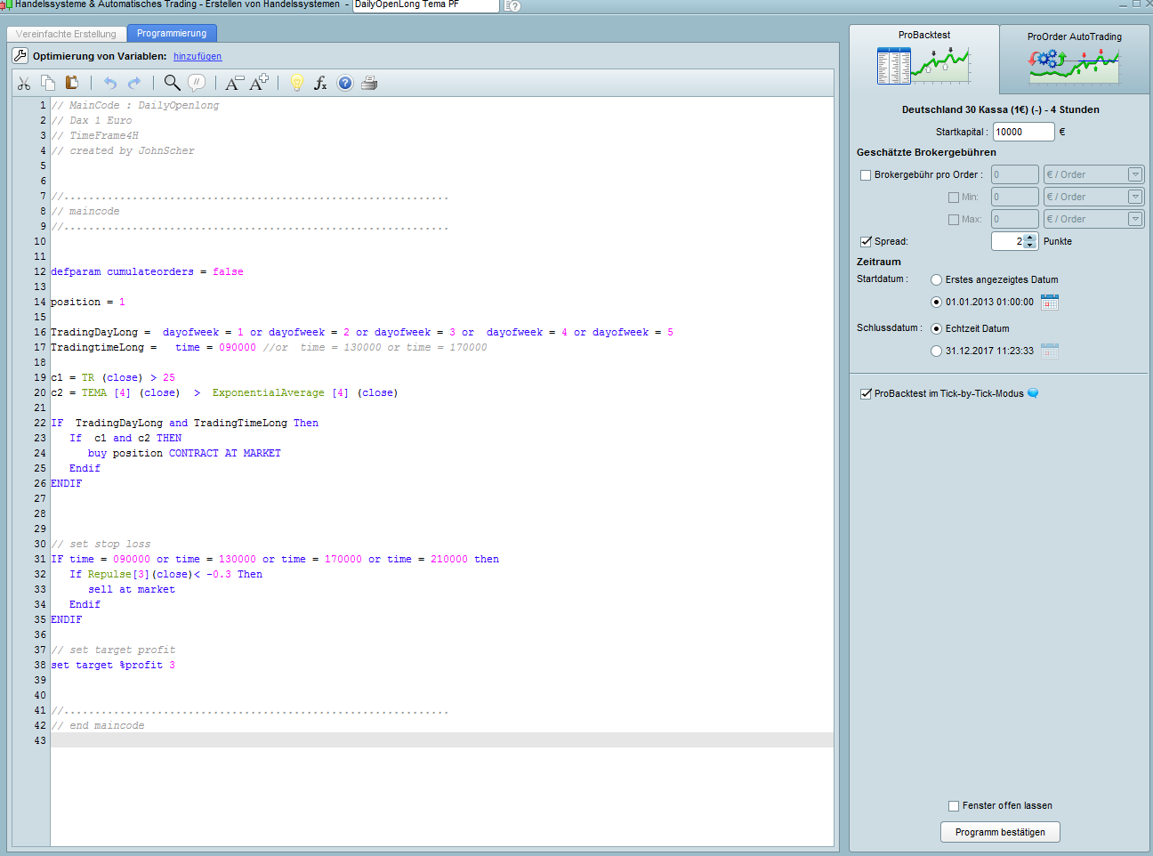Open the Brokergebühr unit dropdown

coord(1135,175)
